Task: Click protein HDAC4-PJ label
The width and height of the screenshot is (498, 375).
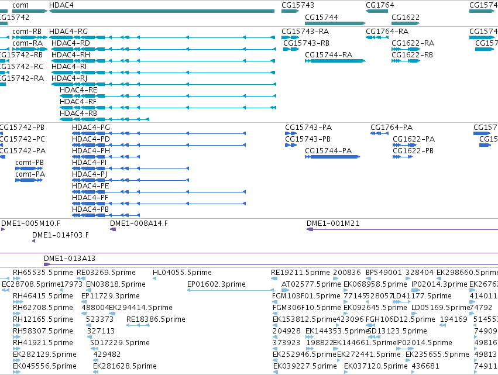Action: pos(90,174)
